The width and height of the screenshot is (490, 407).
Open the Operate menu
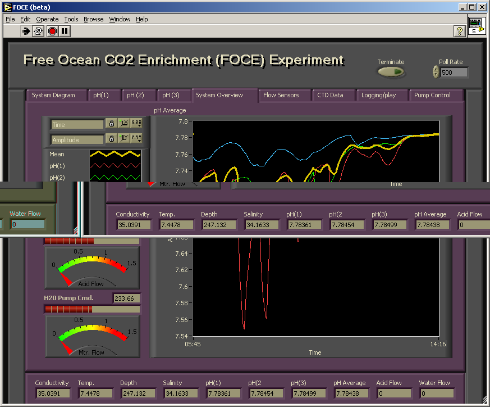coord(47,19)
